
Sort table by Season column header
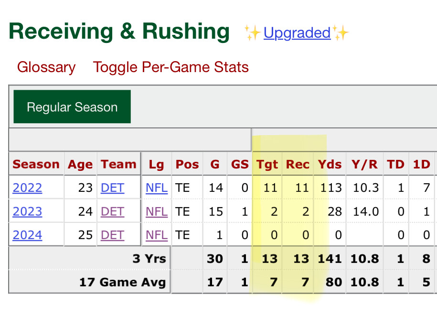click(x=36, y=164)
